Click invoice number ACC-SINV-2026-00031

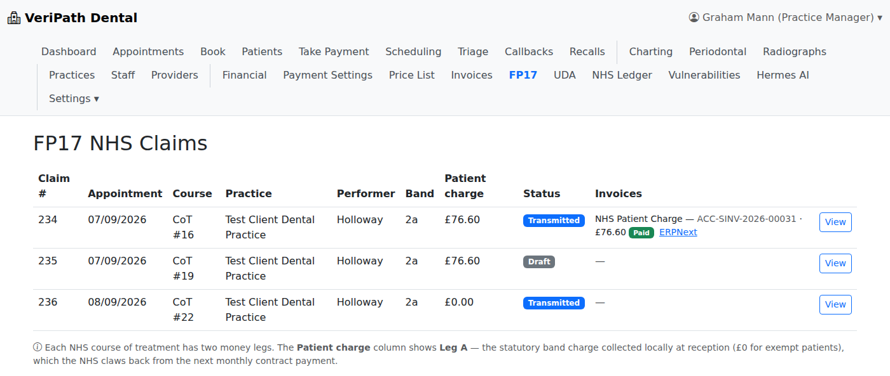(746, 219)
